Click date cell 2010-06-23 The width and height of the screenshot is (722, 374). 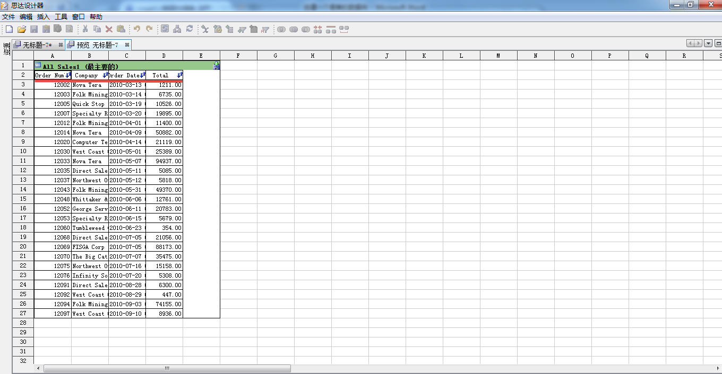click(127, 228)
